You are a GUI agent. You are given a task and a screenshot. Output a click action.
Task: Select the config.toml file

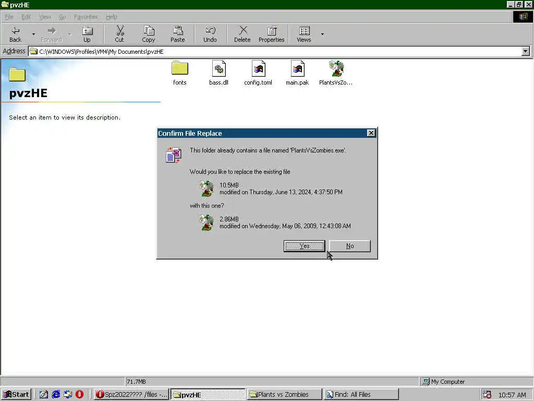(258, 73)
